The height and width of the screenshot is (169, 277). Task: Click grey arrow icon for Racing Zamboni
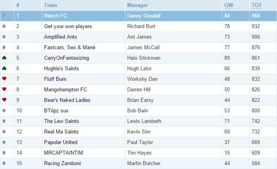click(4, 163)
